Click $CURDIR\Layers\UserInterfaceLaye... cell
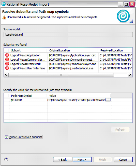The image size is (136, 166). click(72, 68)
